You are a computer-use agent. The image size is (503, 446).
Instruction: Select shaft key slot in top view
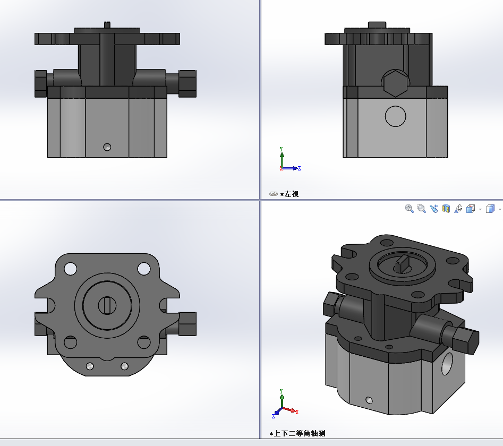click(x=107, y=305)
